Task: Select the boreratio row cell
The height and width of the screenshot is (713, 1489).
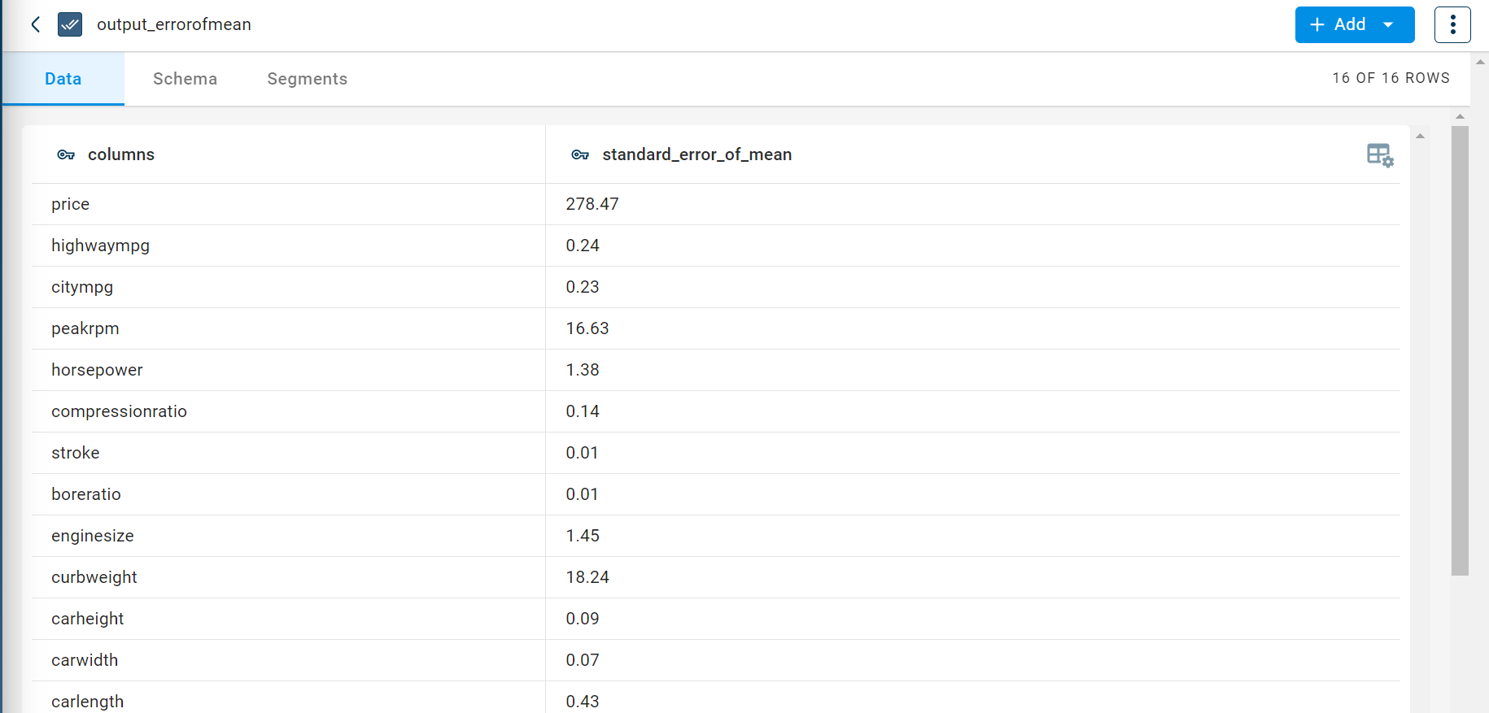Action: pos(288,494)
